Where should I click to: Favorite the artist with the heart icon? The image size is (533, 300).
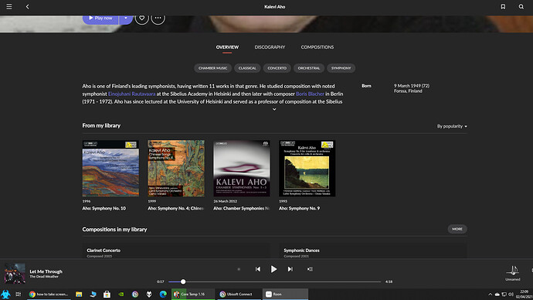[142, 18]
